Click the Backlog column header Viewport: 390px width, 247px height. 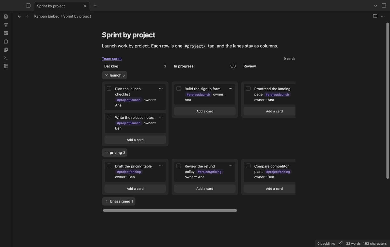[x=111, y=66]
